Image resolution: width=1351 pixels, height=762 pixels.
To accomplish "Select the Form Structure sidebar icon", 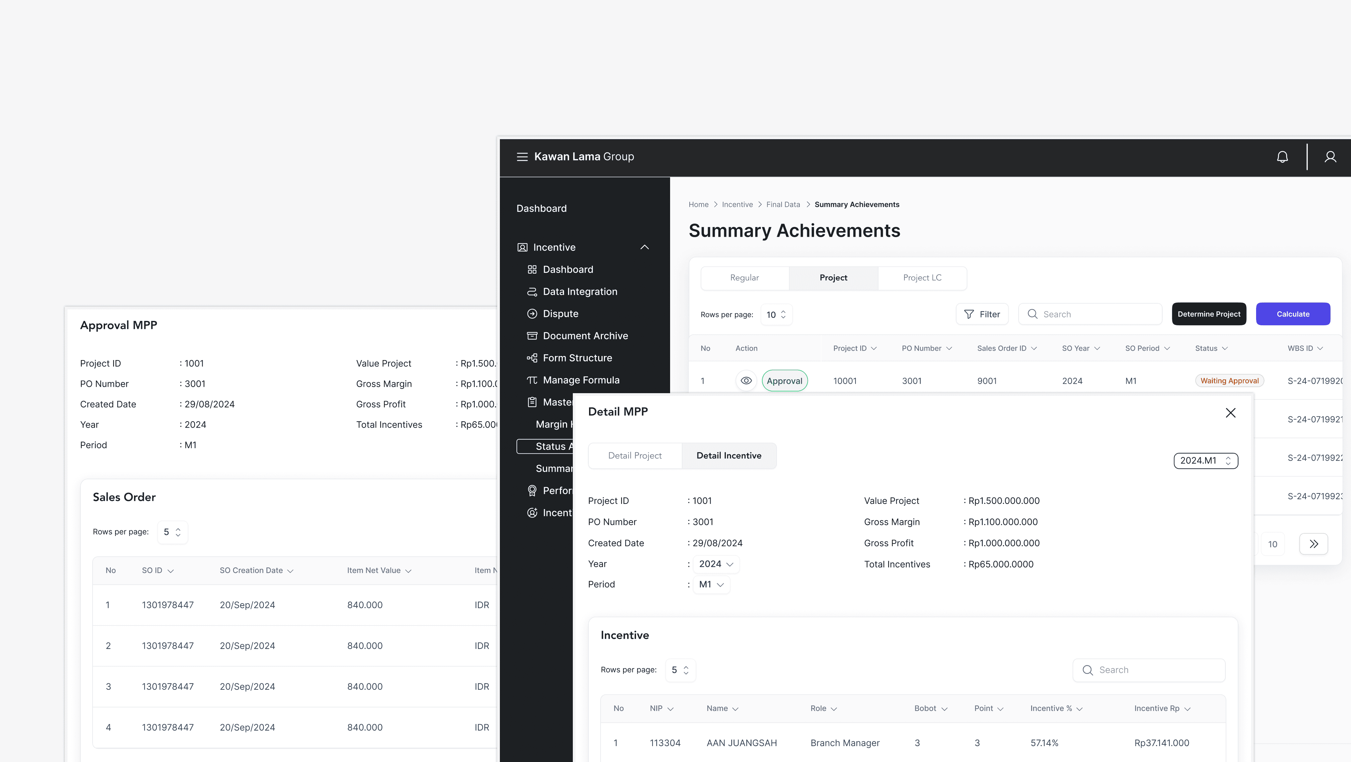I will [x=532, y=358].
